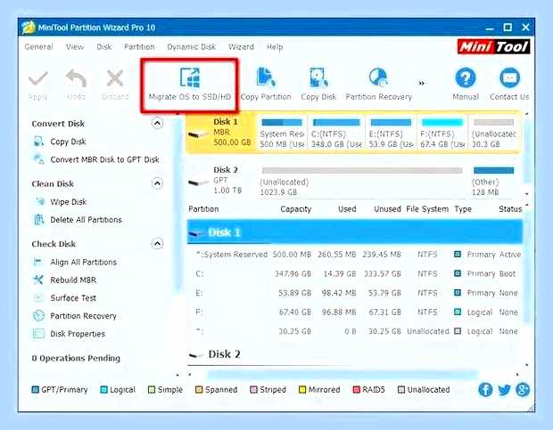
Task: Select the C: partition row
Action: click(x=357, y=274)
